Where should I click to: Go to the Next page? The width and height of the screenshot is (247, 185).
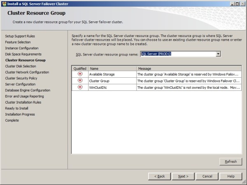tap(183, 176)
